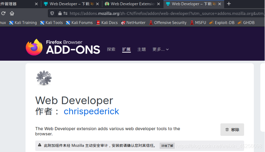Viewport: 265px width, 152px height.
Task: Open the Kali Docs bookmark
Action: (x=107, y=23)
